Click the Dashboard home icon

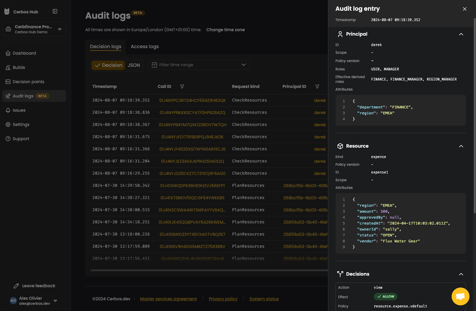tap(8, 53)
